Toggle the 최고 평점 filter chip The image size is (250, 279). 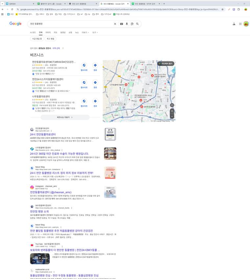click(50, 38)
